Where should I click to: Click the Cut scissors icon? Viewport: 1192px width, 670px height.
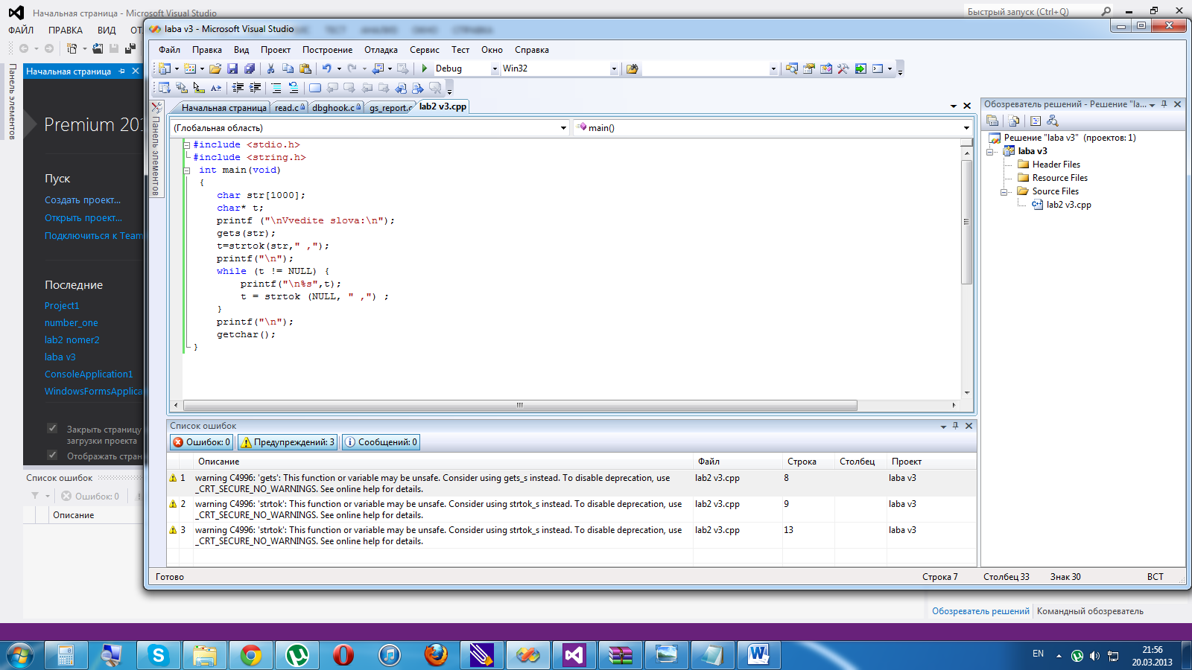[270, 68]
